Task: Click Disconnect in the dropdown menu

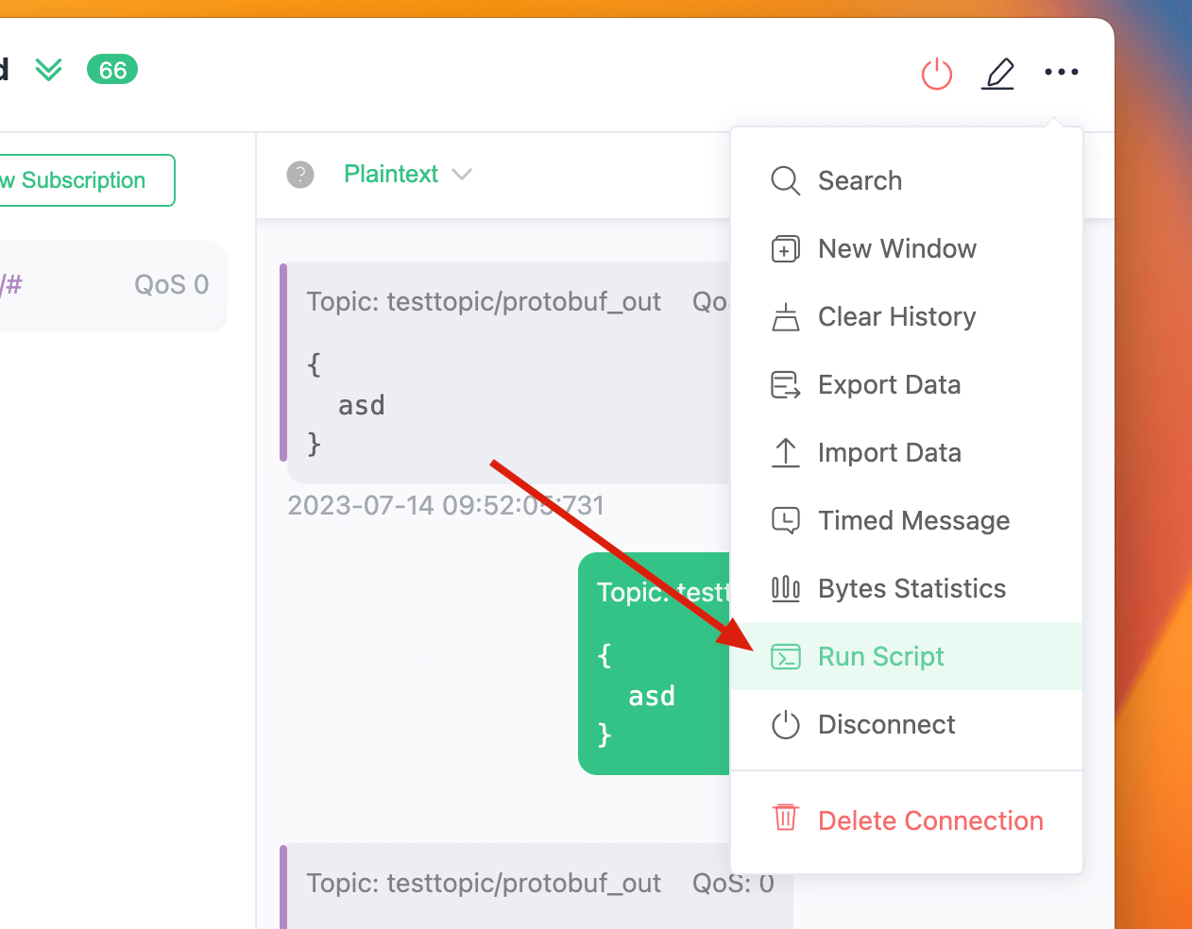Action: pos(886,725)
